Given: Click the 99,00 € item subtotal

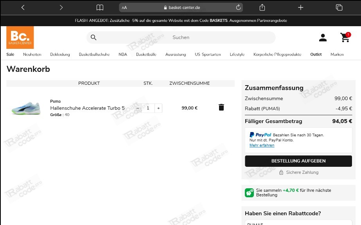Looking at the screenshot, I should (189, 108).
